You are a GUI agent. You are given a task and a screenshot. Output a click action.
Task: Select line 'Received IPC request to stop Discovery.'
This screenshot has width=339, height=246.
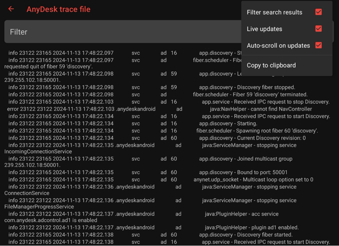pyautogui.click(x=169, y=102)
